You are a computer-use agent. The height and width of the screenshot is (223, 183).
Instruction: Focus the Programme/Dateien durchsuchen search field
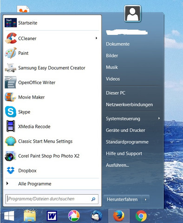(52, 199)
